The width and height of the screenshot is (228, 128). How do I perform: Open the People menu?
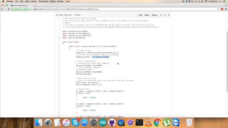click(52, 1)
